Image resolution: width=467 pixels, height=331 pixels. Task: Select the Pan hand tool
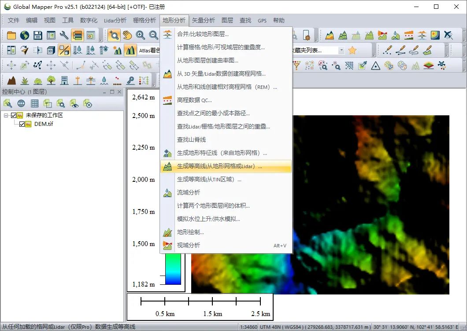[x=127, y=35]
